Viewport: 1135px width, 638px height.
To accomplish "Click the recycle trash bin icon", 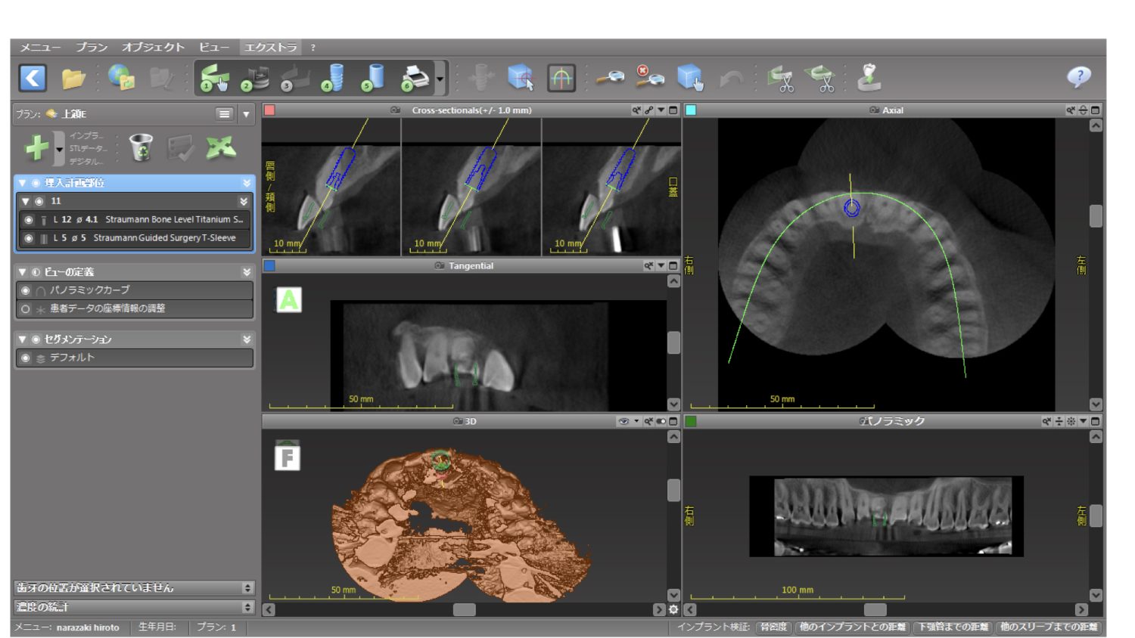I will pos(141,147).
